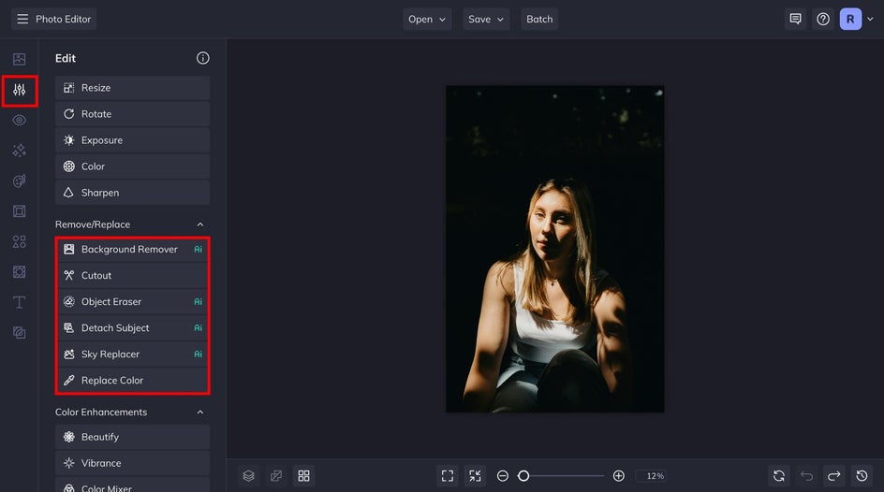The image size is (884, 492).
Task: Select the Color tool
Action: pos(132,166)
